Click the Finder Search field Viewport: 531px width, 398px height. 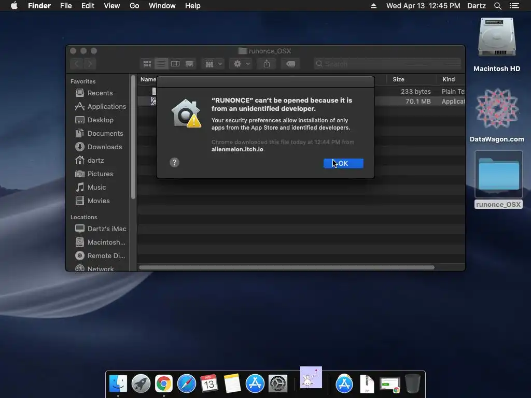coord(387,64)
